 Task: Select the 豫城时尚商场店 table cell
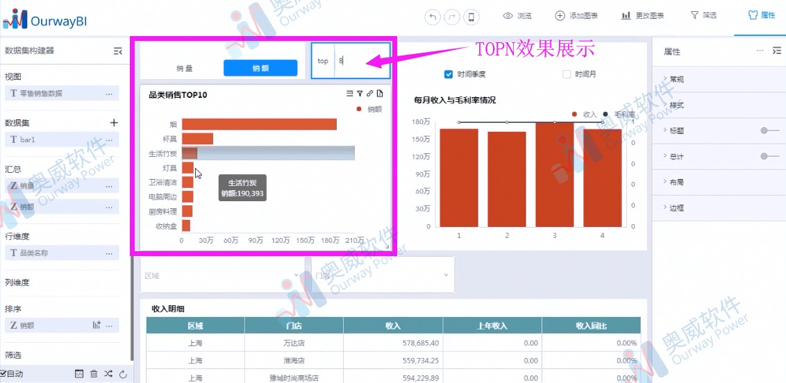(294, 377)
